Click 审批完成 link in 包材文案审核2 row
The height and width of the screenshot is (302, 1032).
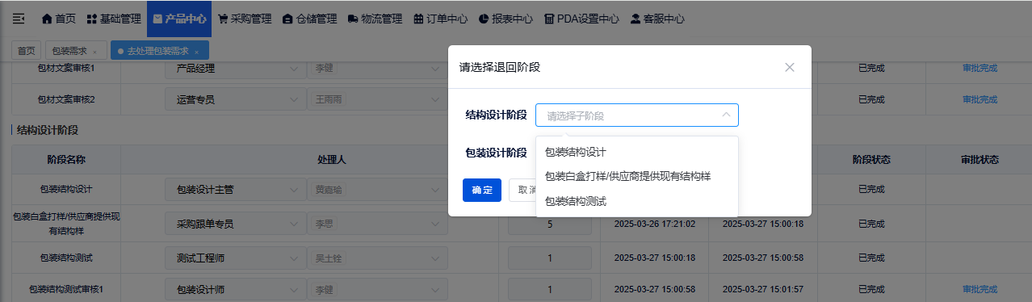pyautogui.click(x=980, y=100)
